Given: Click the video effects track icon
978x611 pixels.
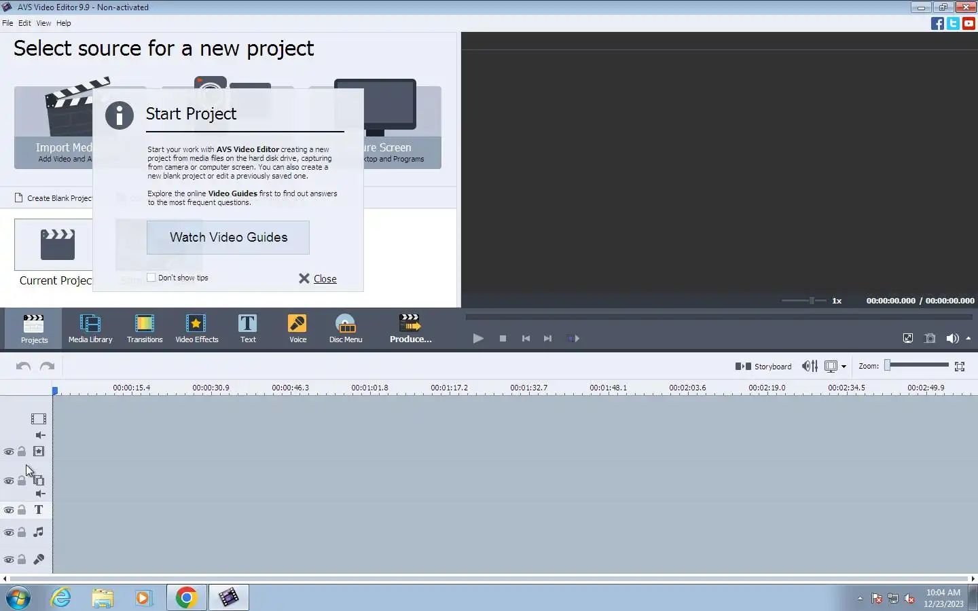Looking at the screenshot, I should coord(39,451).
